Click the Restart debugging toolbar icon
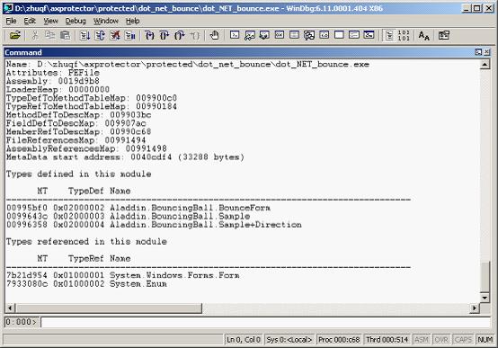This screenshot has height=348, width=498. tap(100, 35)
